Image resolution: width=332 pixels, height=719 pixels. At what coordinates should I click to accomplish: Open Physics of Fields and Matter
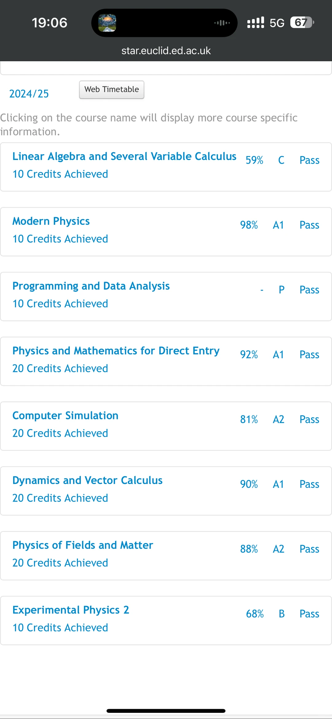[83, 545]
